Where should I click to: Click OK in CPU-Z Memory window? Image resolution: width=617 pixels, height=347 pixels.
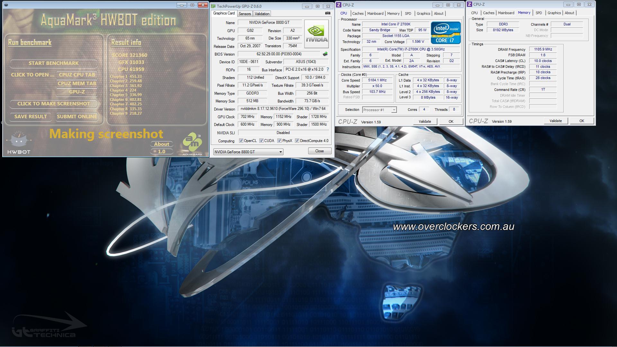pyautogui.click(x=582, y=121)
